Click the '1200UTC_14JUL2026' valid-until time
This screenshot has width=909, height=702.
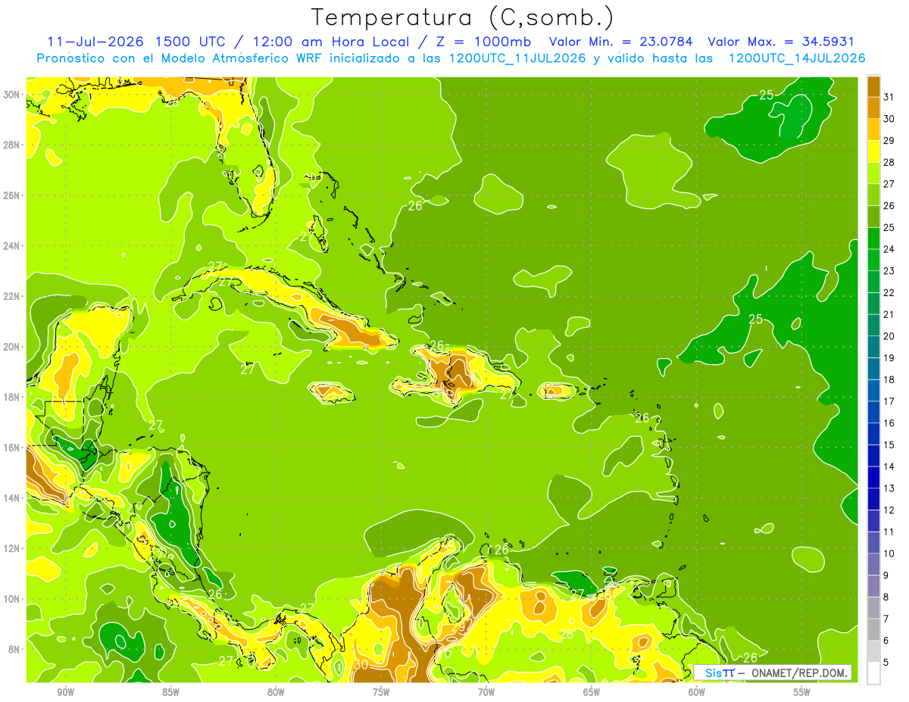[x=797, y=58]
